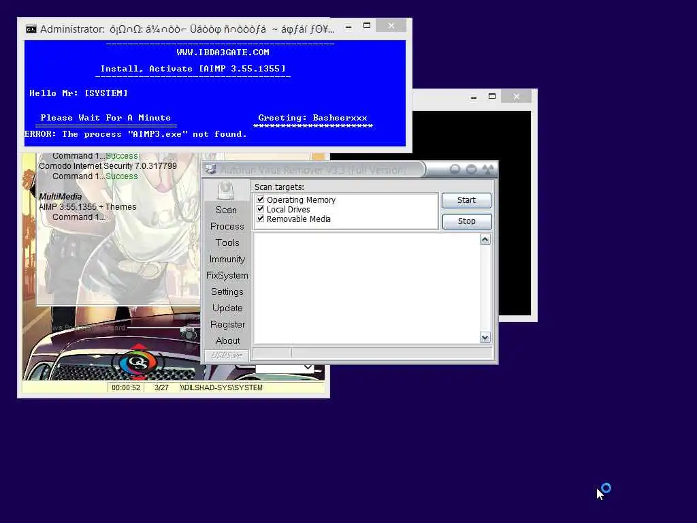Click the scan results scroll down arrow
The width and height of the screenshot is (697, 523).
(485, 338)
